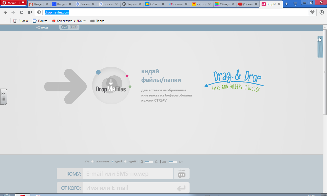The image size is (328, 196).
Task: Close the YouTube tab
Action: (x=256, y=4)
